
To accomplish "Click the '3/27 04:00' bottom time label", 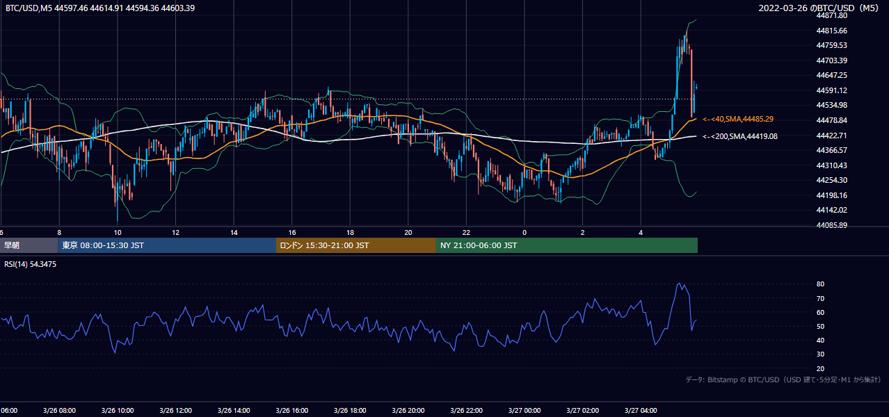I will 641,411.
